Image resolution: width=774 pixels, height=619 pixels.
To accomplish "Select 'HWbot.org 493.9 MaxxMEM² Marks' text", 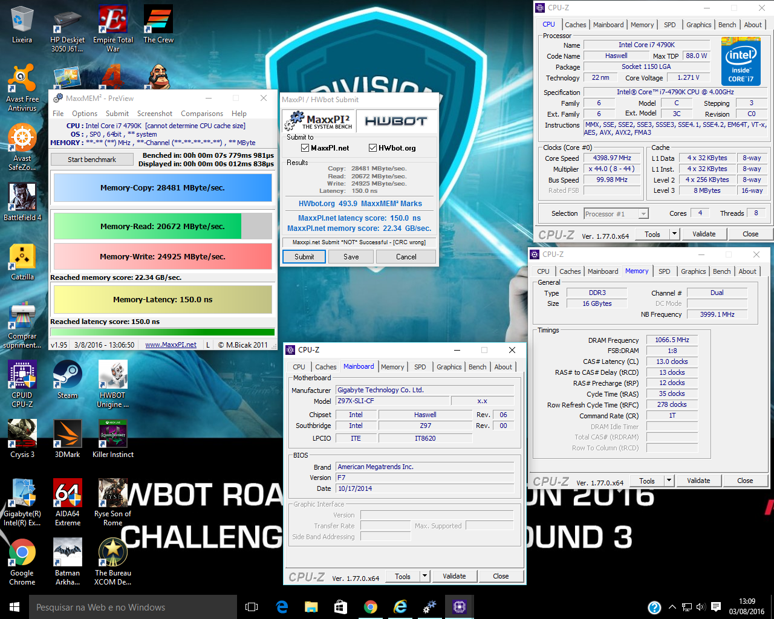I will 360,204.
